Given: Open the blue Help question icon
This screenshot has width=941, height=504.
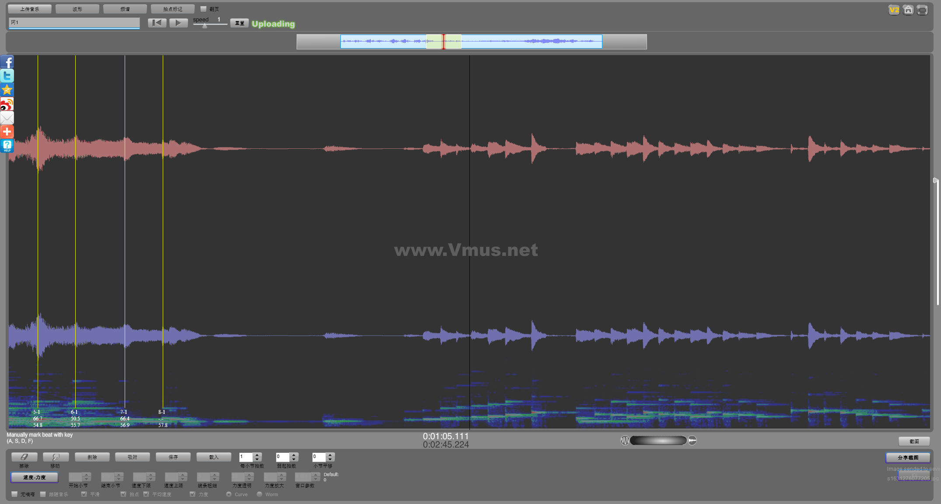Looking at the screenshot, I should 7,146.
